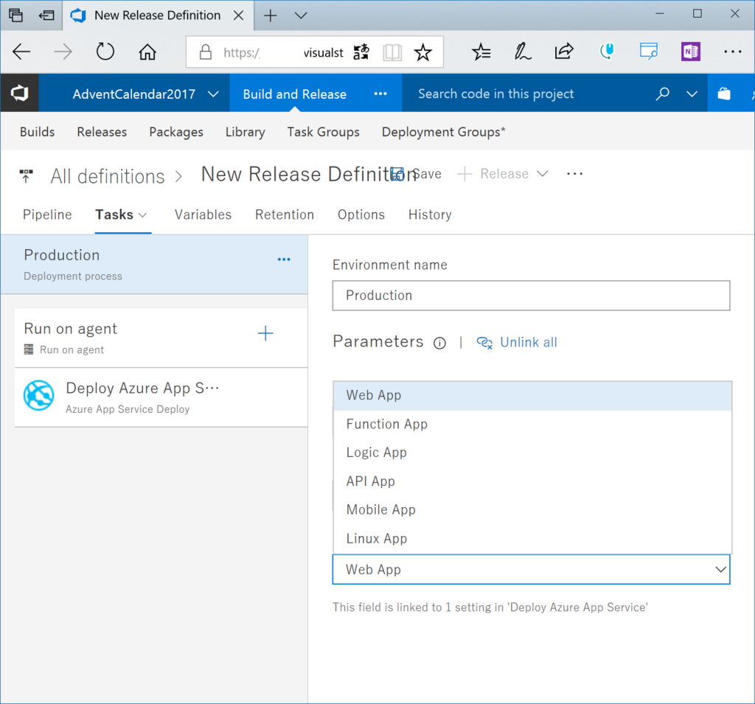Image resolution: width=755 pixels, height=704 pixels.
Task: Open Build and Release more options
Action: pyautogui.click(x=380, y=94)
